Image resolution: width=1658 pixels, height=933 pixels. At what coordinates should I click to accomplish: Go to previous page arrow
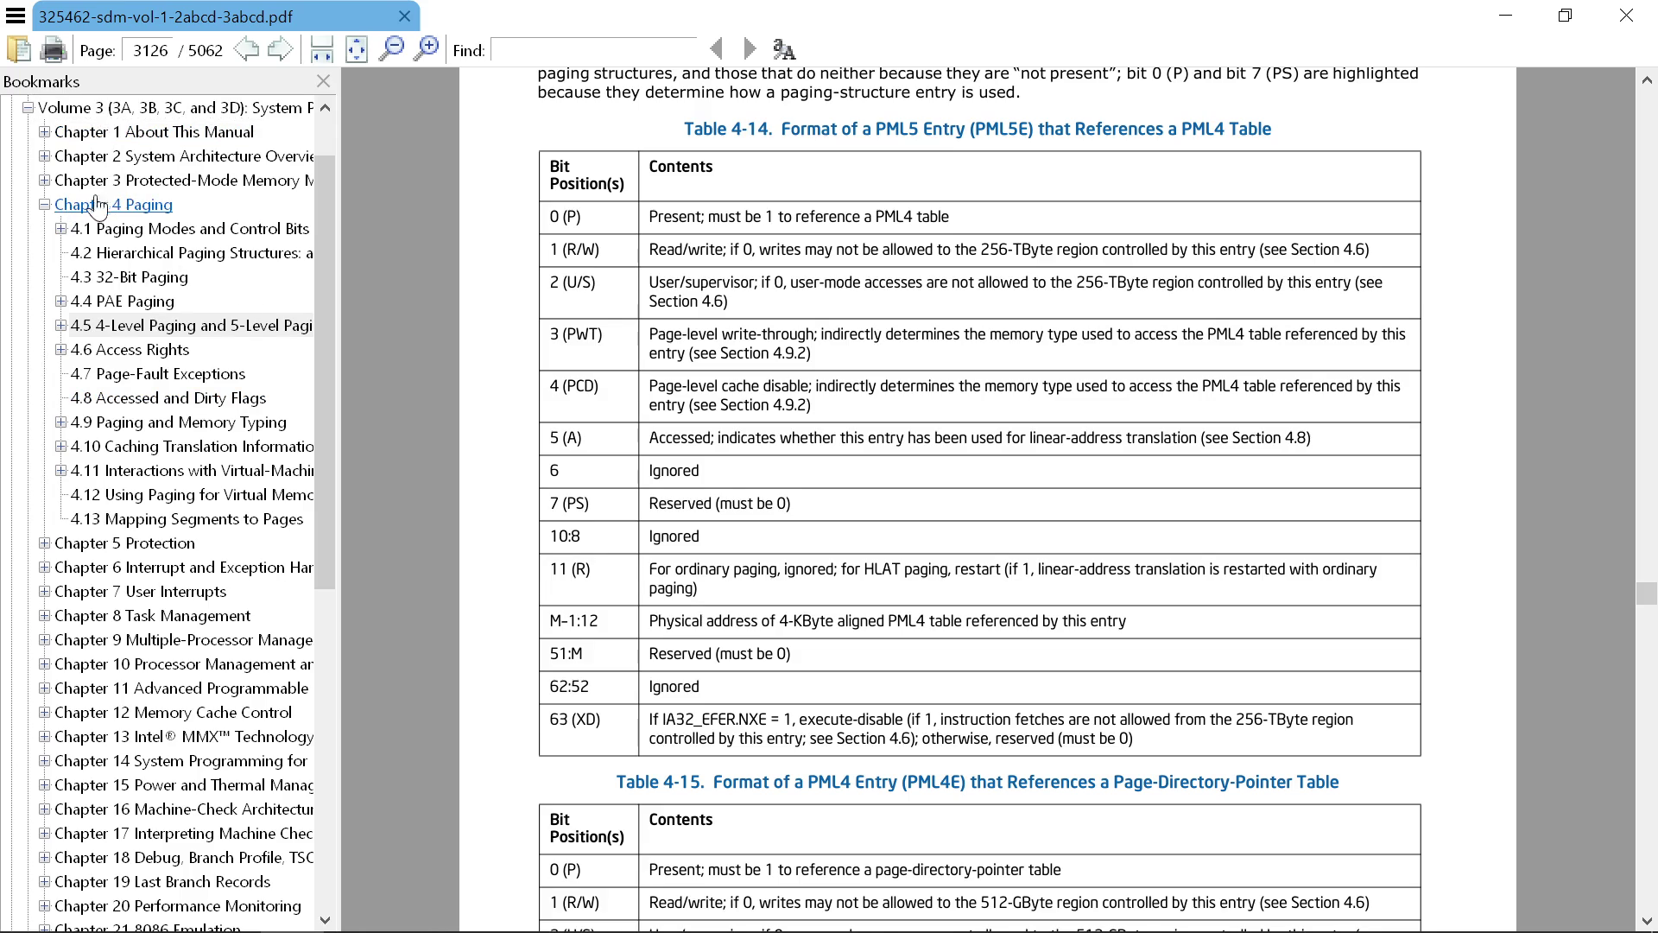pyautogui.click(x=246, y=49)
